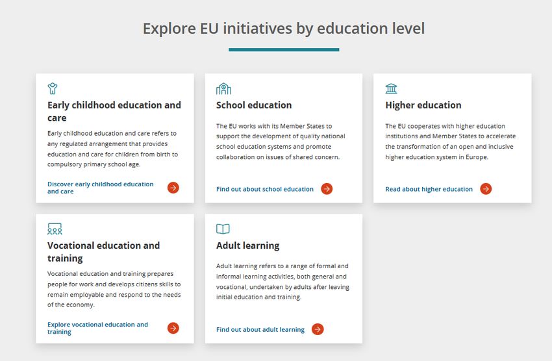Select the School education card heading
Image resolution: width=552 pixels, height=361 pixels.
coord(254,105)
